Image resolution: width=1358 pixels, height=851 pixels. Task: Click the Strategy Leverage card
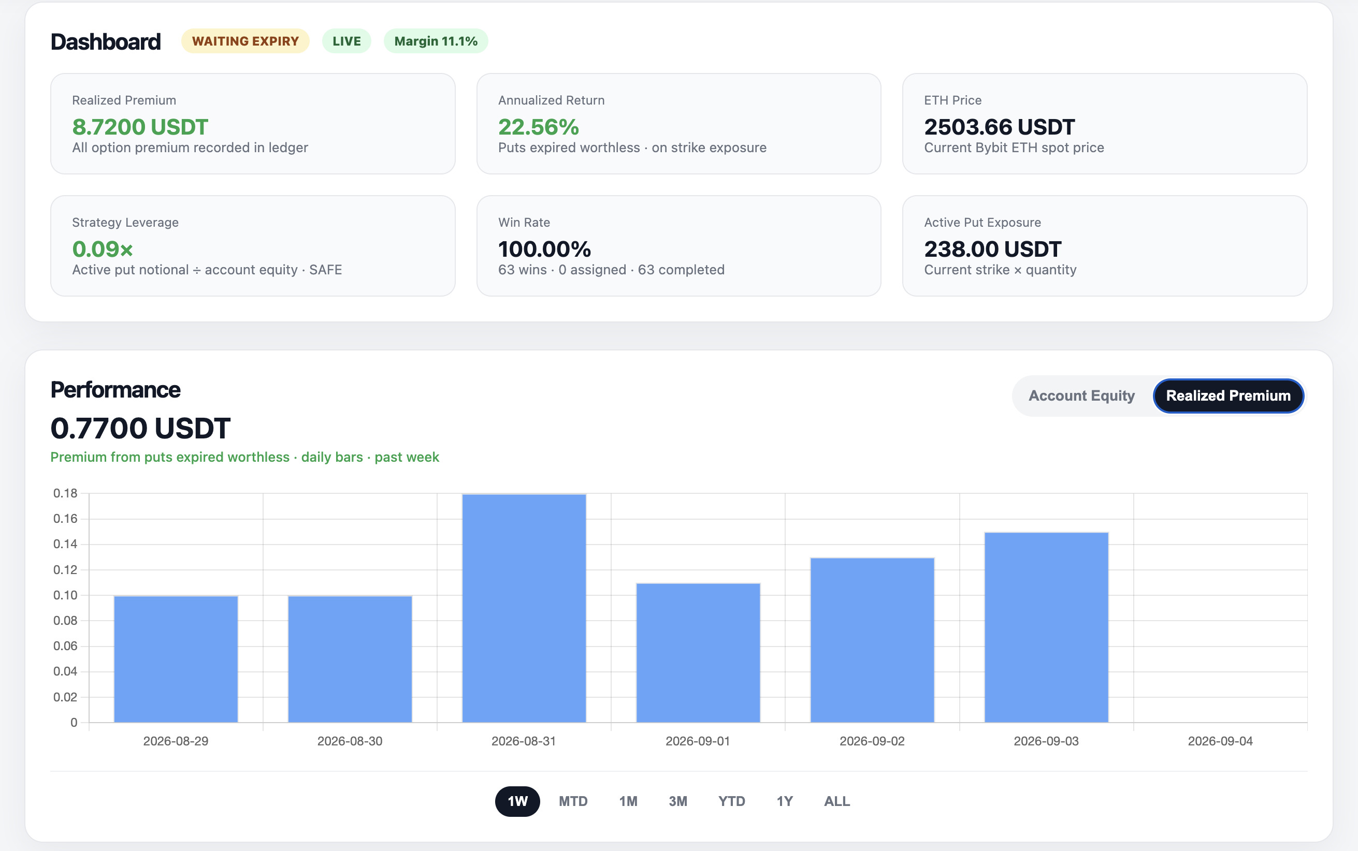253,246
